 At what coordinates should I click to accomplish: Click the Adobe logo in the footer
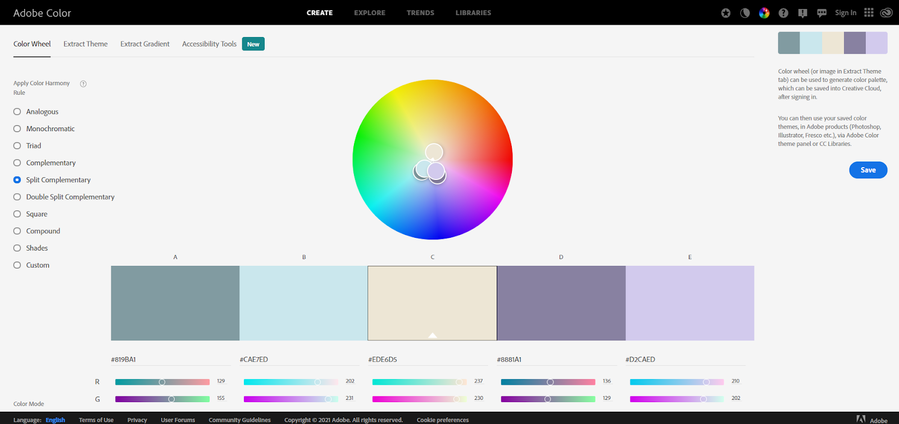(871, 420)
